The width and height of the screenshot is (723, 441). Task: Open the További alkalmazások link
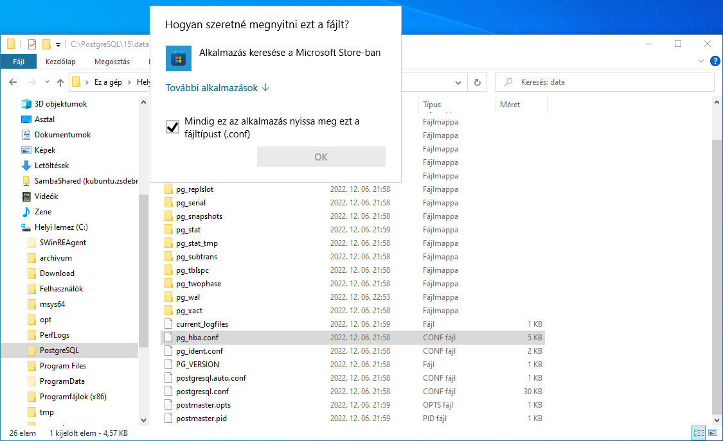(217, 88)
